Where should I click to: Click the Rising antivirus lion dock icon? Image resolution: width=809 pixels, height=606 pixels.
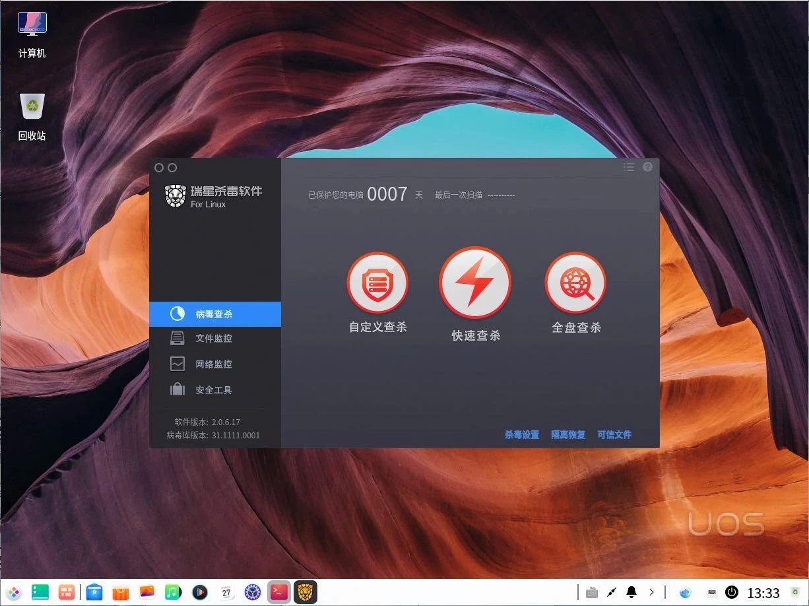coord(306,592)
